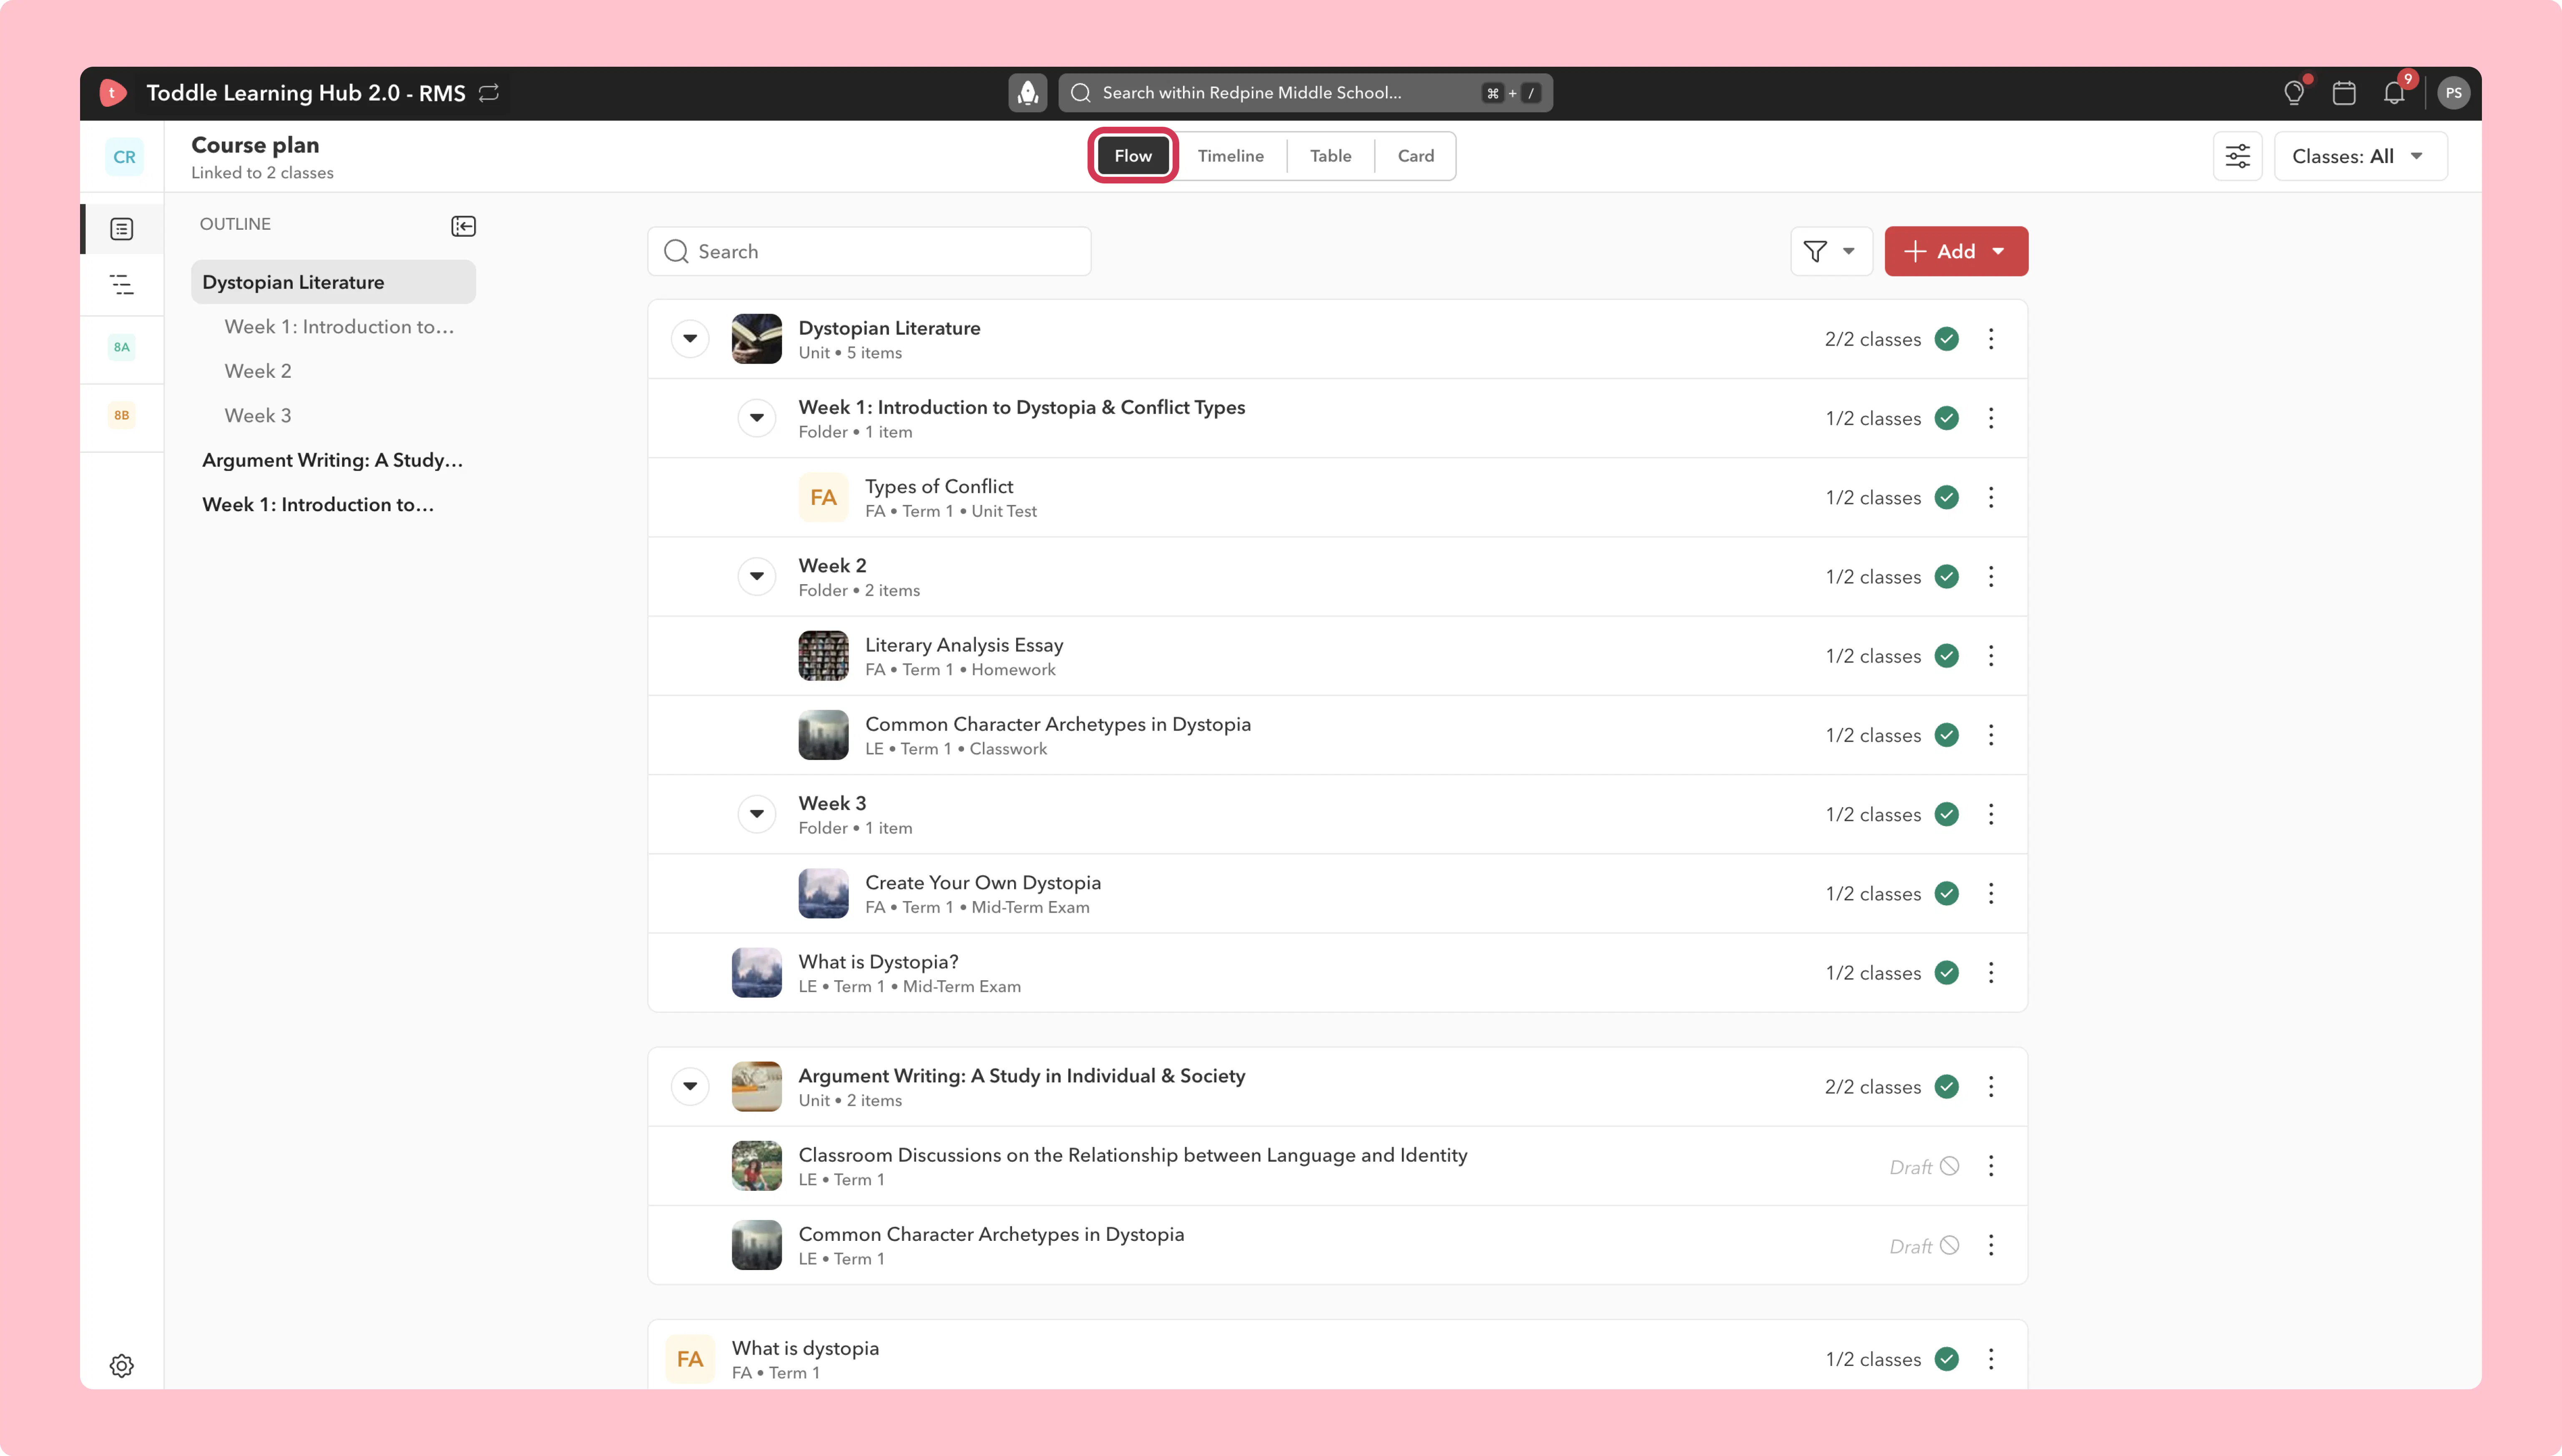Collapse the Dystopian Literature unit
Screen dimensions: 2562x1456
click(690, 339)
